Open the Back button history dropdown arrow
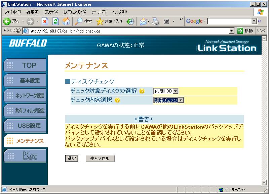The height and width of the screenshot is (194, 269). click(23, 21)
